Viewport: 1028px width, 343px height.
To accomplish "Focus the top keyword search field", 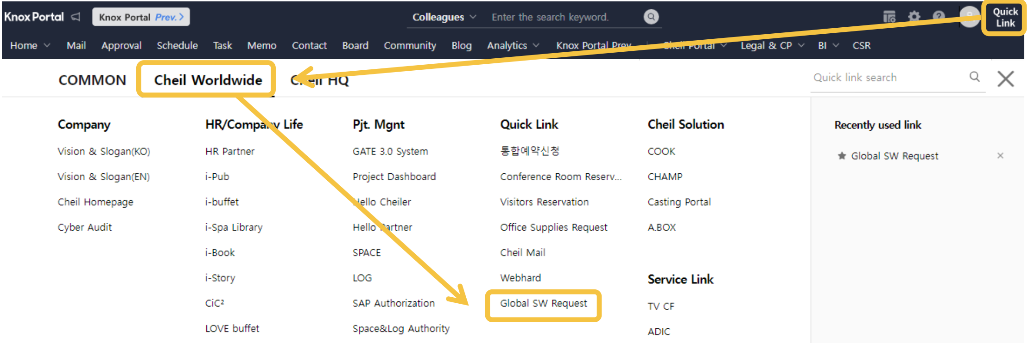I will click(565, 17).
